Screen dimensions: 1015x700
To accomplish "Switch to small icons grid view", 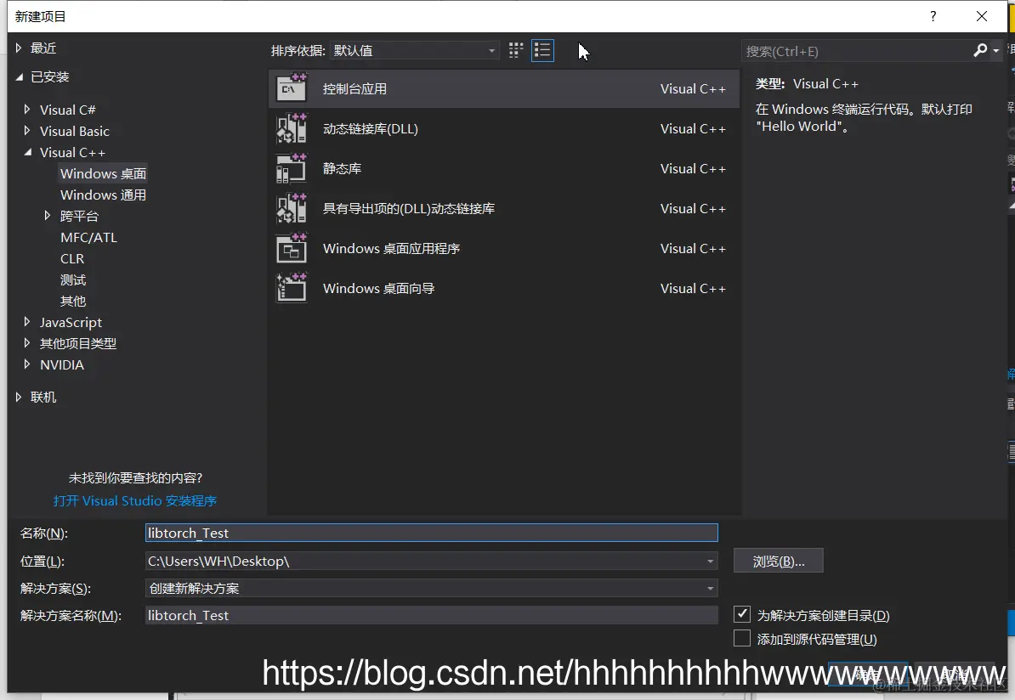I will (516, 50).
